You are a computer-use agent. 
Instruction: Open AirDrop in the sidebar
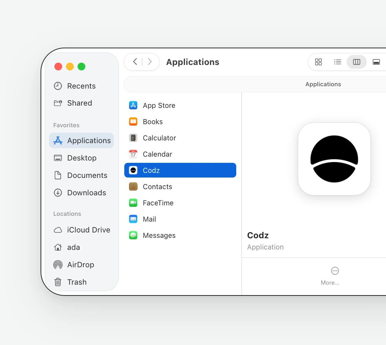81,265
